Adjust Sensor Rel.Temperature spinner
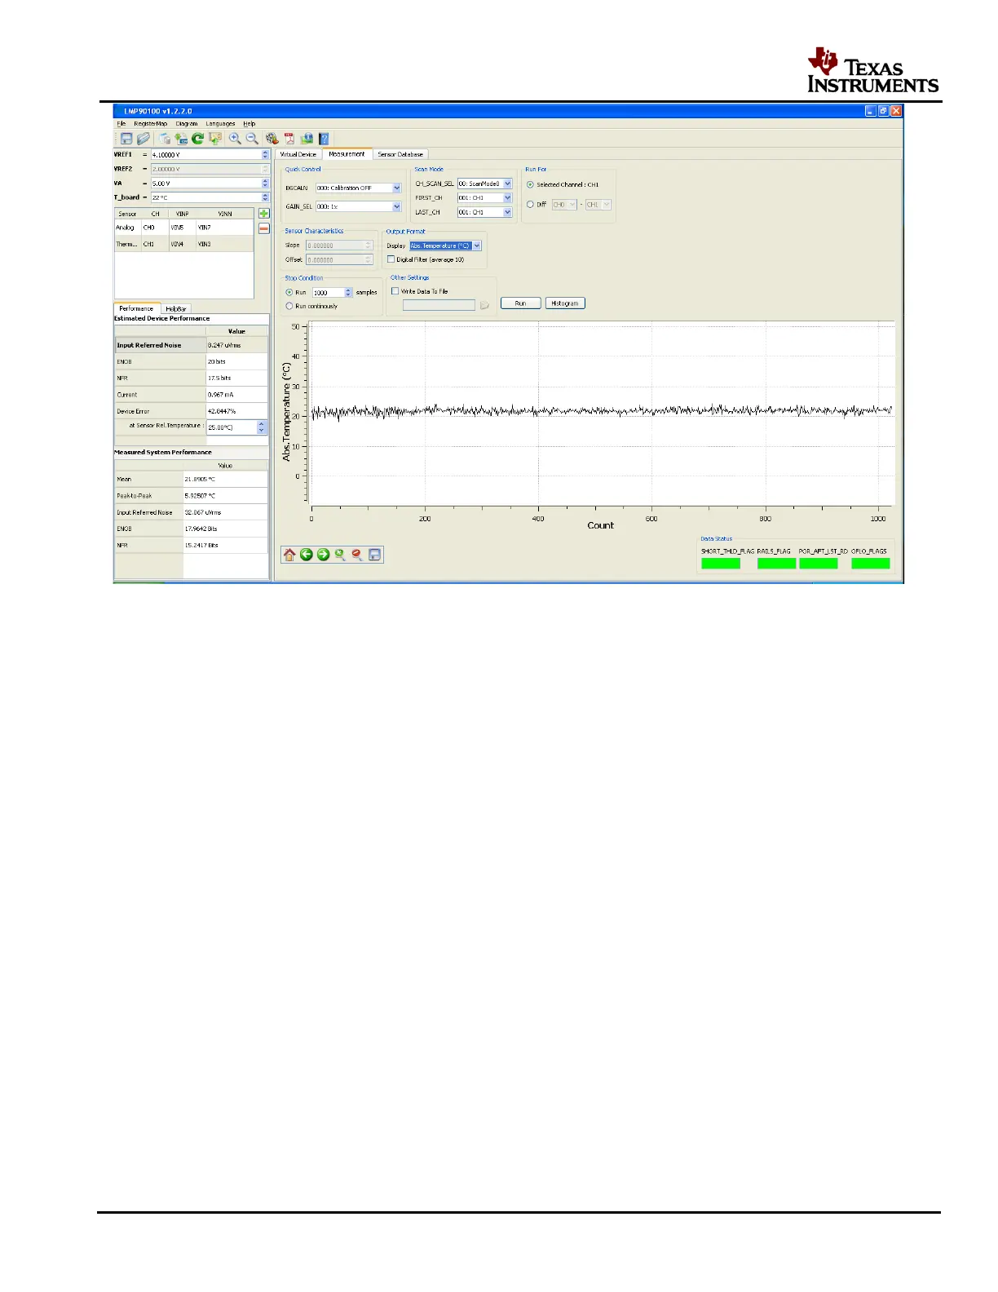The height and width of the screenshot is (1292, 998). point(262,427)
